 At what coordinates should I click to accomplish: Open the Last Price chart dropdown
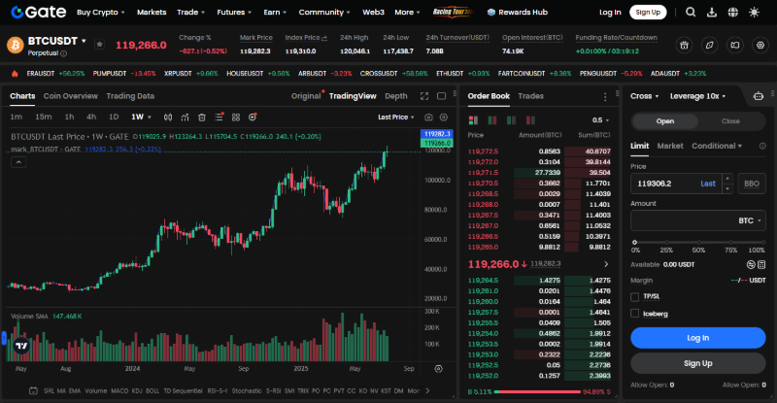396,117
